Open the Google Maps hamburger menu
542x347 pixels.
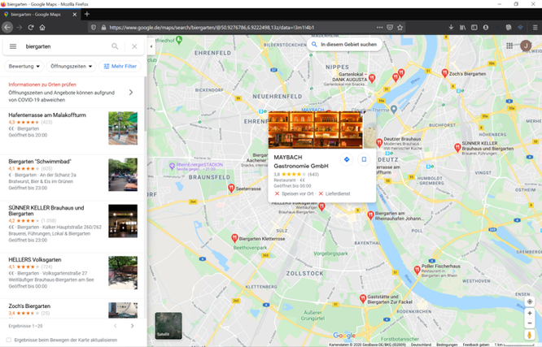tap(13, 46)
